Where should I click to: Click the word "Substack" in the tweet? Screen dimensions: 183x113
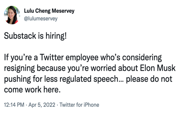[20, 36]
